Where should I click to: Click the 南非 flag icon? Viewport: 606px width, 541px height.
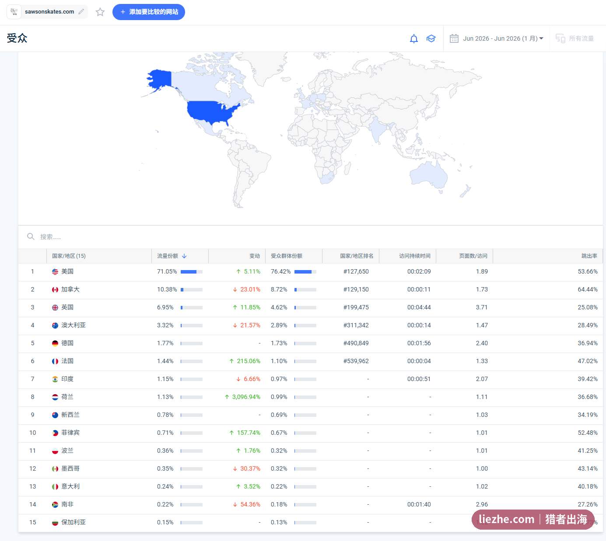tap(55, 505)
